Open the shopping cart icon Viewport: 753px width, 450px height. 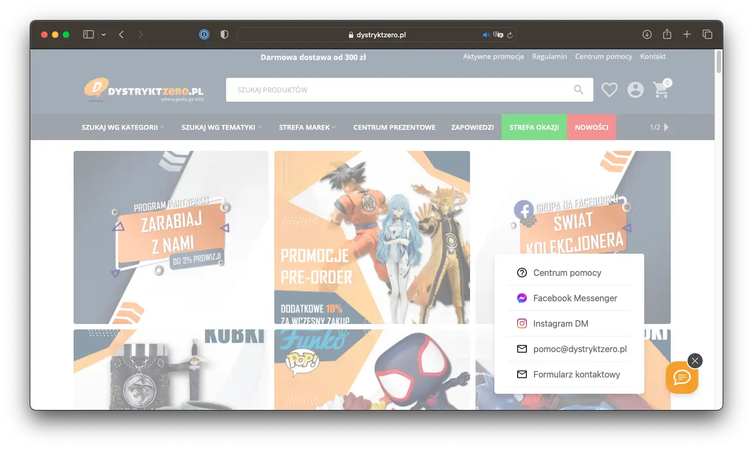661,90
